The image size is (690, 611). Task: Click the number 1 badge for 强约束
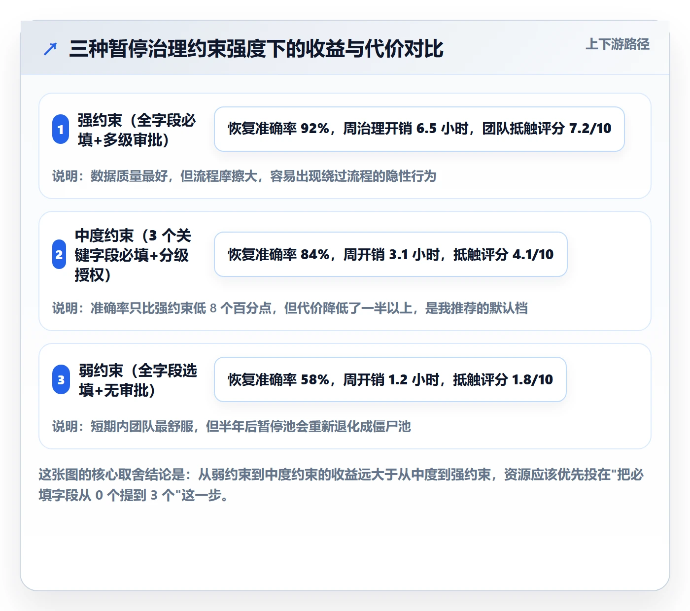pyautogui.click(x=61, y=130)
